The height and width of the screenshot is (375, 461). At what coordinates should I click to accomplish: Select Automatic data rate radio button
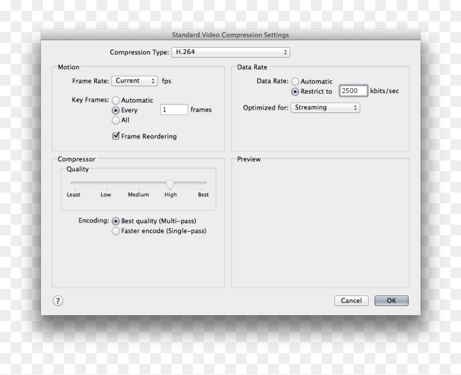click(295, 81)
